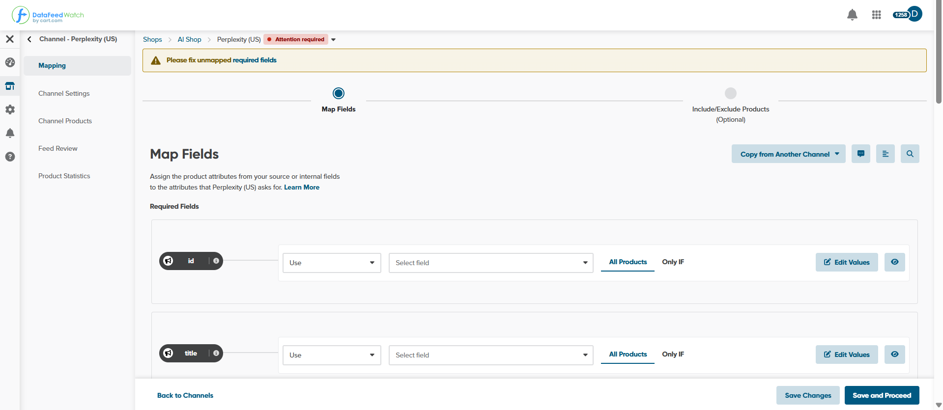Image resolution: width=943 pixels, height=410 pixels.
Task: Open the dashboard gauge icon in sidebar
Action: tap(10, 62)
